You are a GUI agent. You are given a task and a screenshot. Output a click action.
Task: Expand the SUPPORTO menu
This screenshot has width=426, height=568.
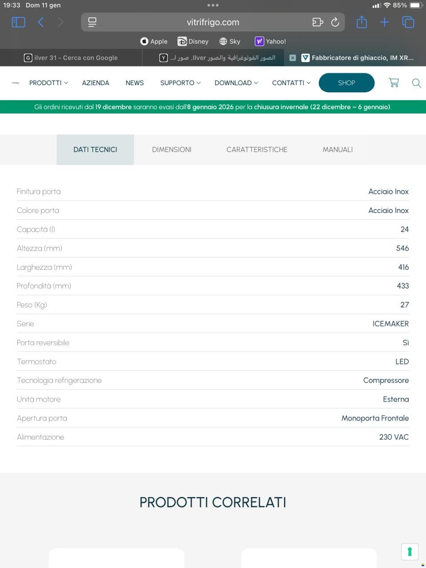tap(181, 83)
